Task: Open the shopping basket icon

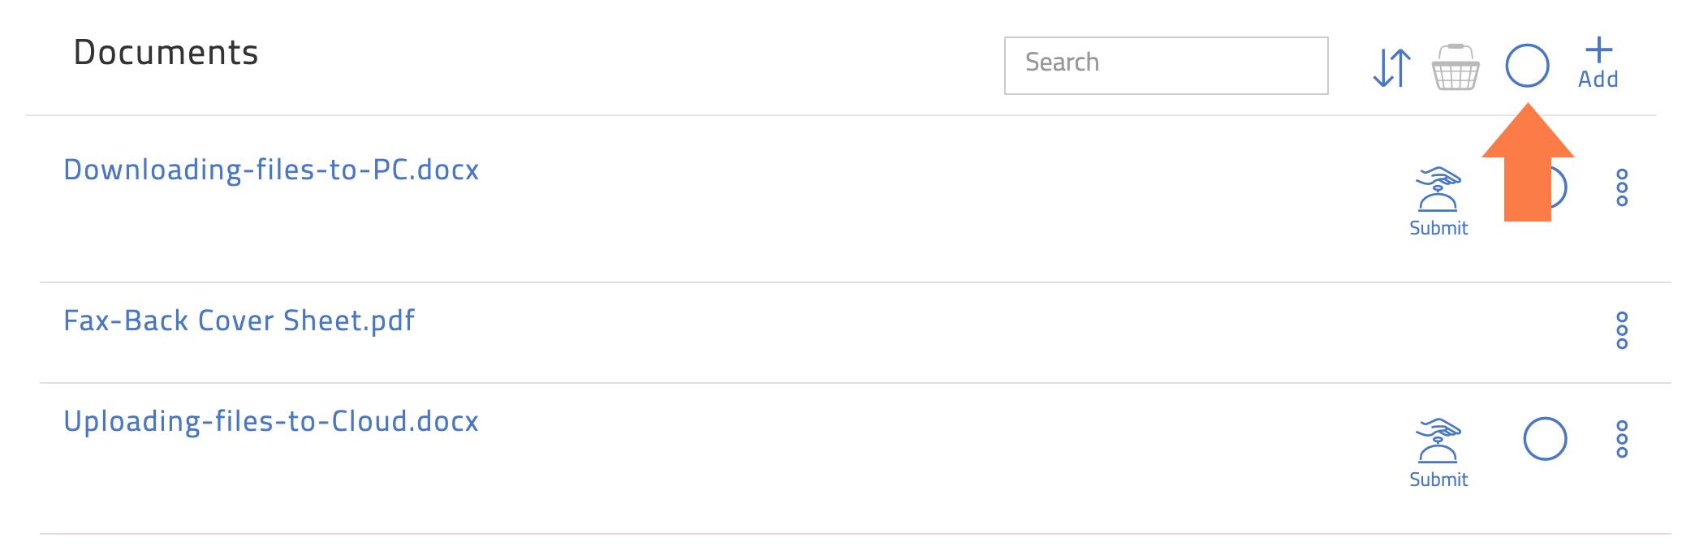Action: 1456,67
